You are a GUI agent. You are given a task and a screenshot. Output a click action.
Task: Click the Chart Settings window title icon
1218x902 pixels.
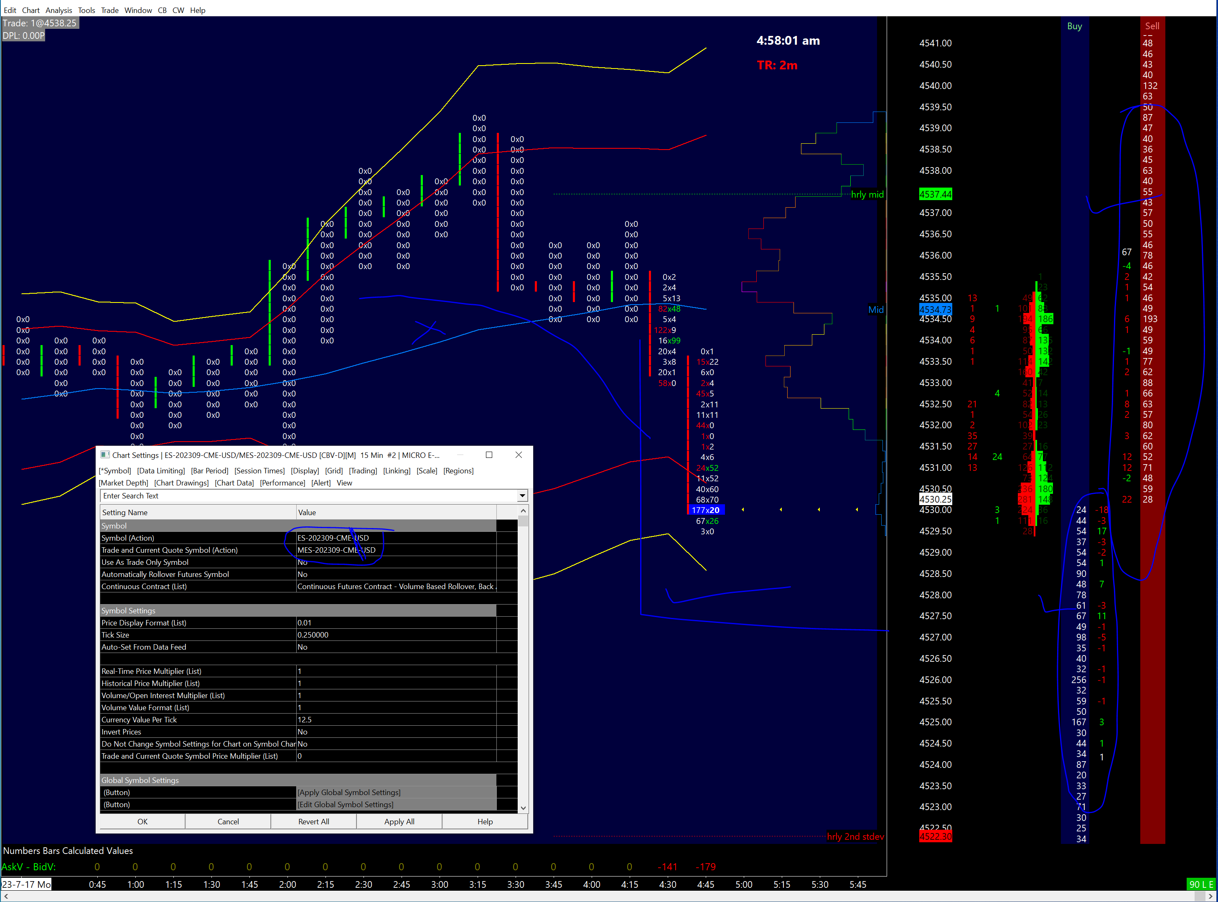(105, 455)
